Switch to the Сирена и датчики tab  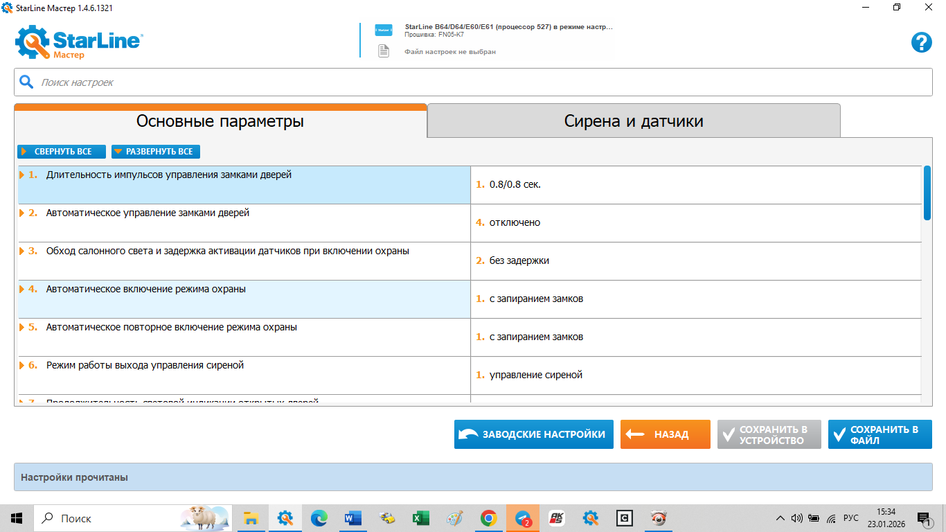click(x=632, y=121)
